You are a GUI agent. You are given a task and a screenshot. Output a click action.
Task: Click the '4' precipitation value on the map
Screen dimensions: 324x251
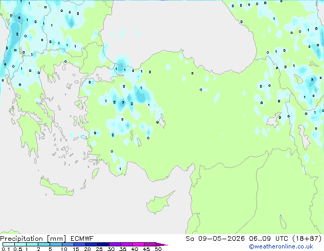point(5,64)
